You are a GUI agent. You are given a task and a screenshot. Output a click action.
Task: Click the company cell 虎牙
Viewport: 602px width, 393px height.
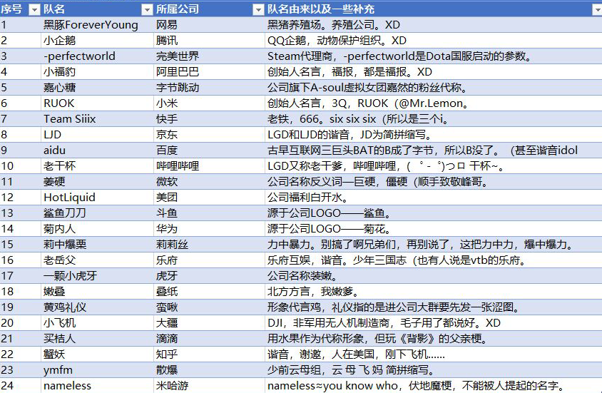(x=209, y=276)
